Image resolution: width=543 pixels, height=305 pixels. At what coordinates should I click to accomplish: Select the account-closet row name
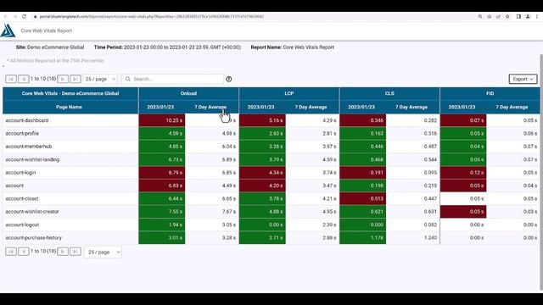pyautogui.click(x=22, y=199)
